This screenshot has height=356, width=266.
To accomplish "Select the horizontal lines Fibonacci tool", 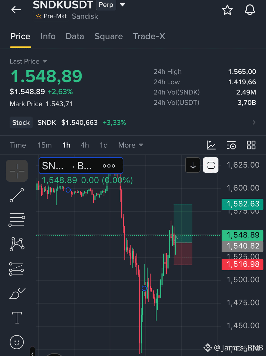I will tap(17, 220).
